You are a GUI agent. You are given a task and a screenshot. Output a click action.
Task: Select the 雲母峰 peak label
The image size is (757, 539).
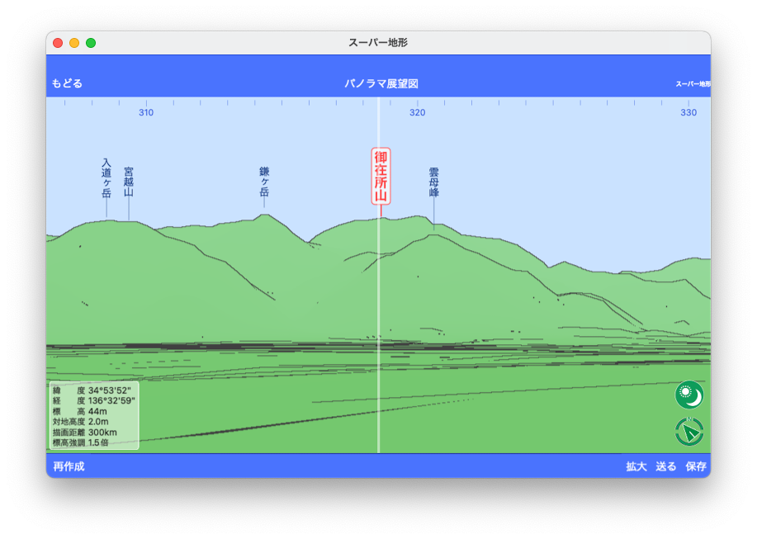tap(433, 182)
